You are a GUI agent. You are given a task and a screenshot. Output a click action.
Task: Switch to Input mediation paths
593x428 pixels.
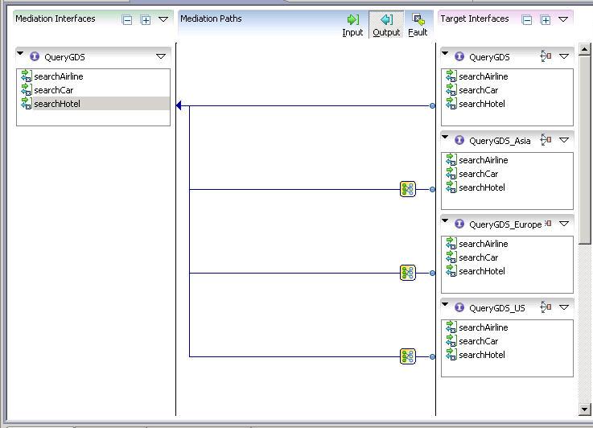point(352,25)
